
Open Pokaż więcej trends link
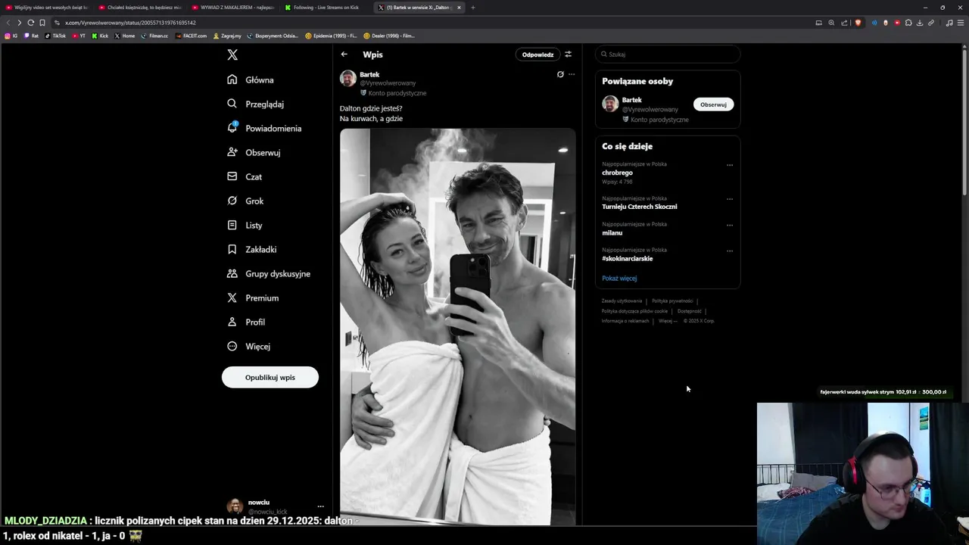pyautogui.click(x=619, y=278)
